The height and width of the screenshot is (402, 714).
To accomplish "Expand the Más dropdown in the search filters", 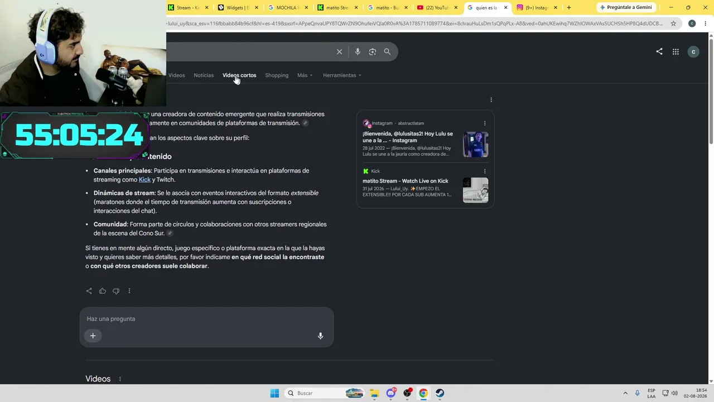I will tap(305, 75).
